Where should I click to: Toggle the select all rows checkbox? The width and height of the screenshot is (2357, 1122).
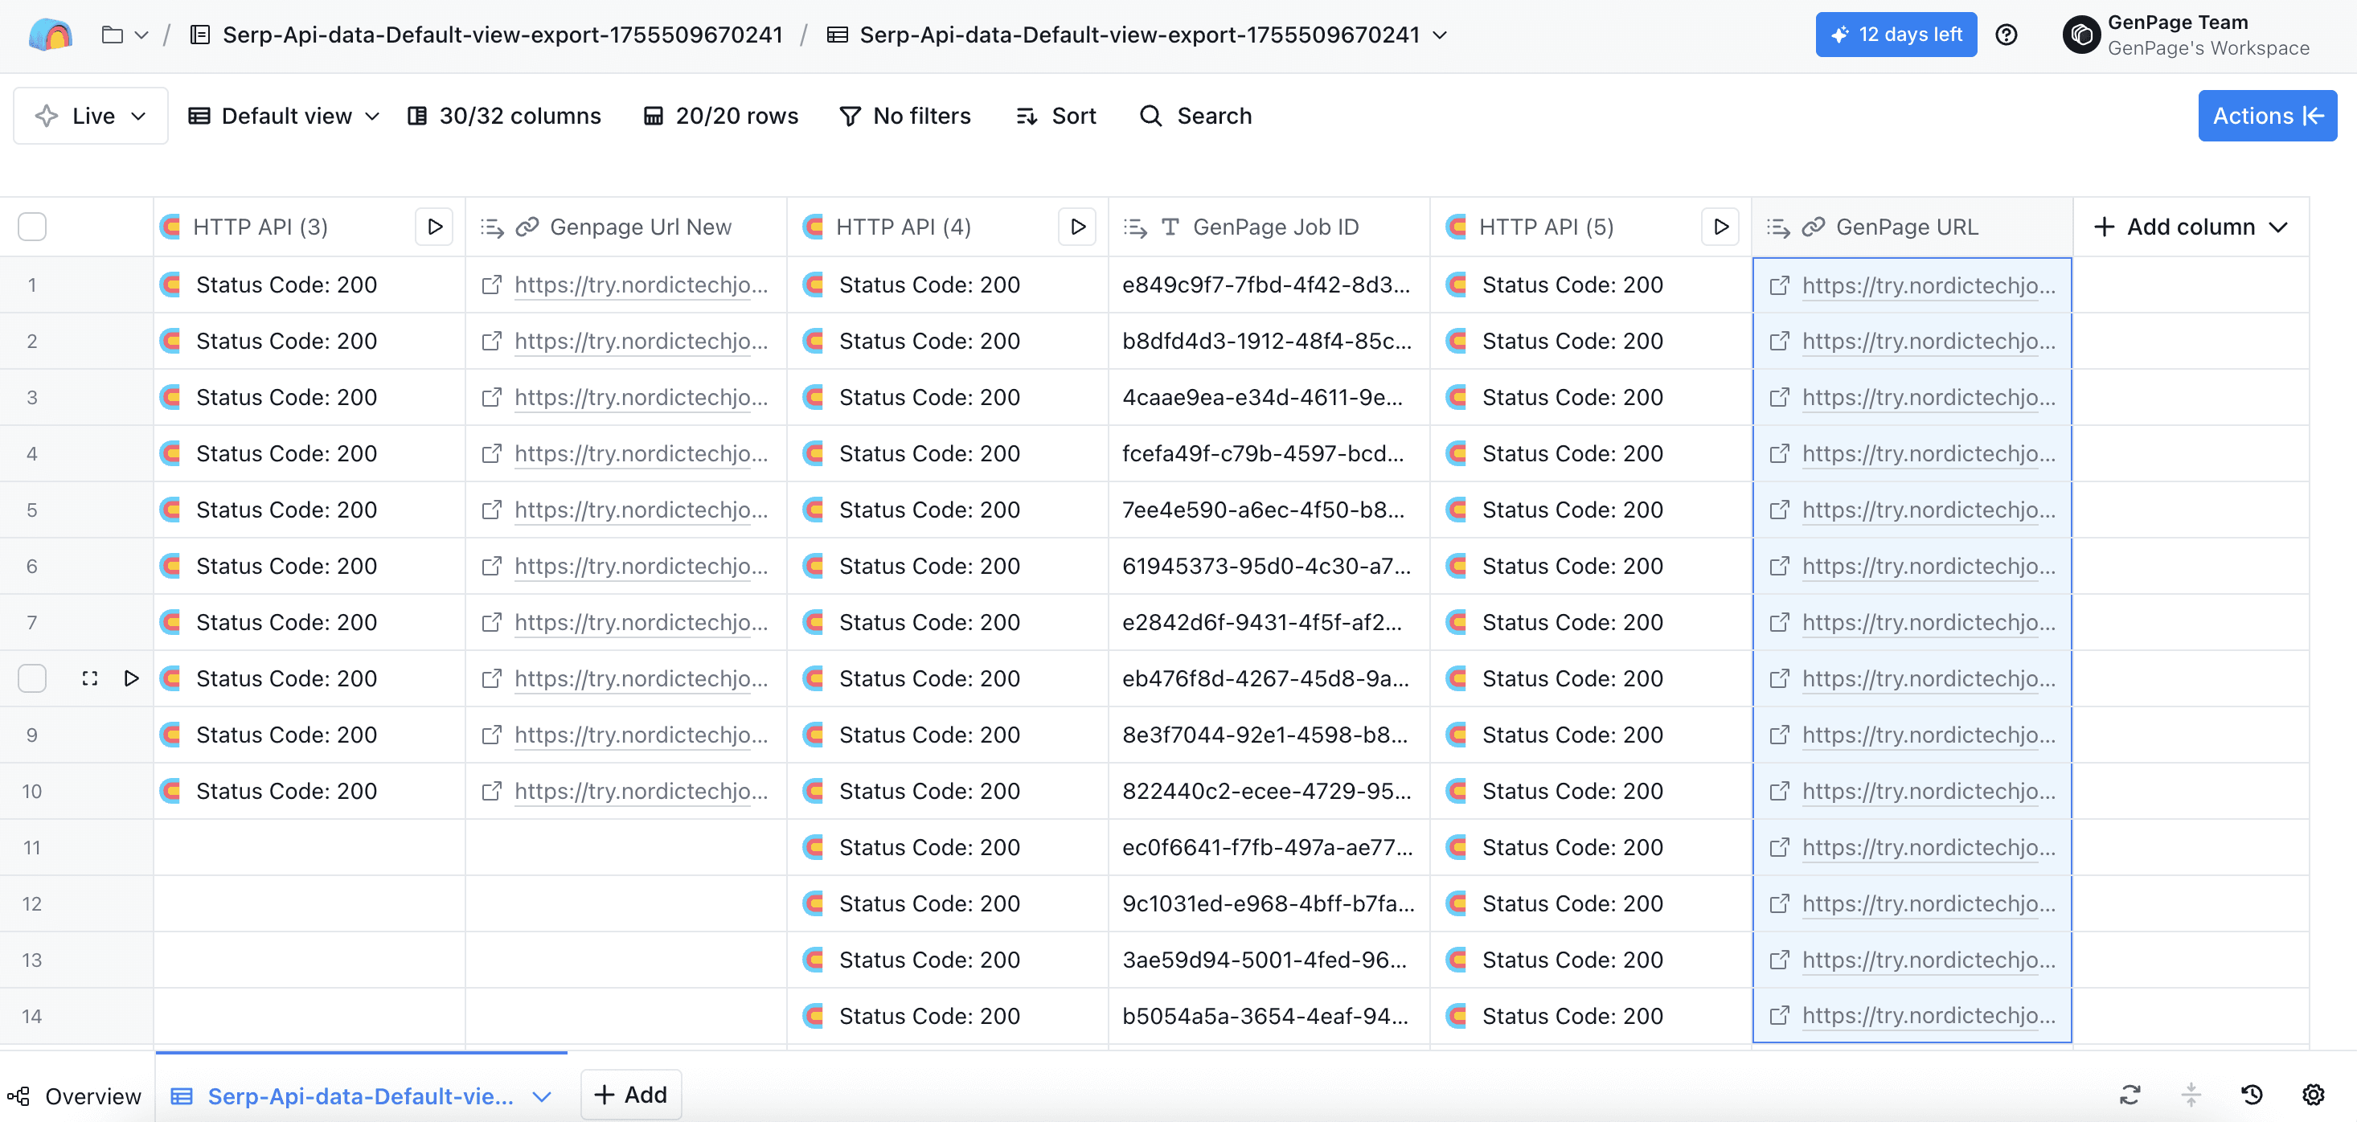(32, 226)
